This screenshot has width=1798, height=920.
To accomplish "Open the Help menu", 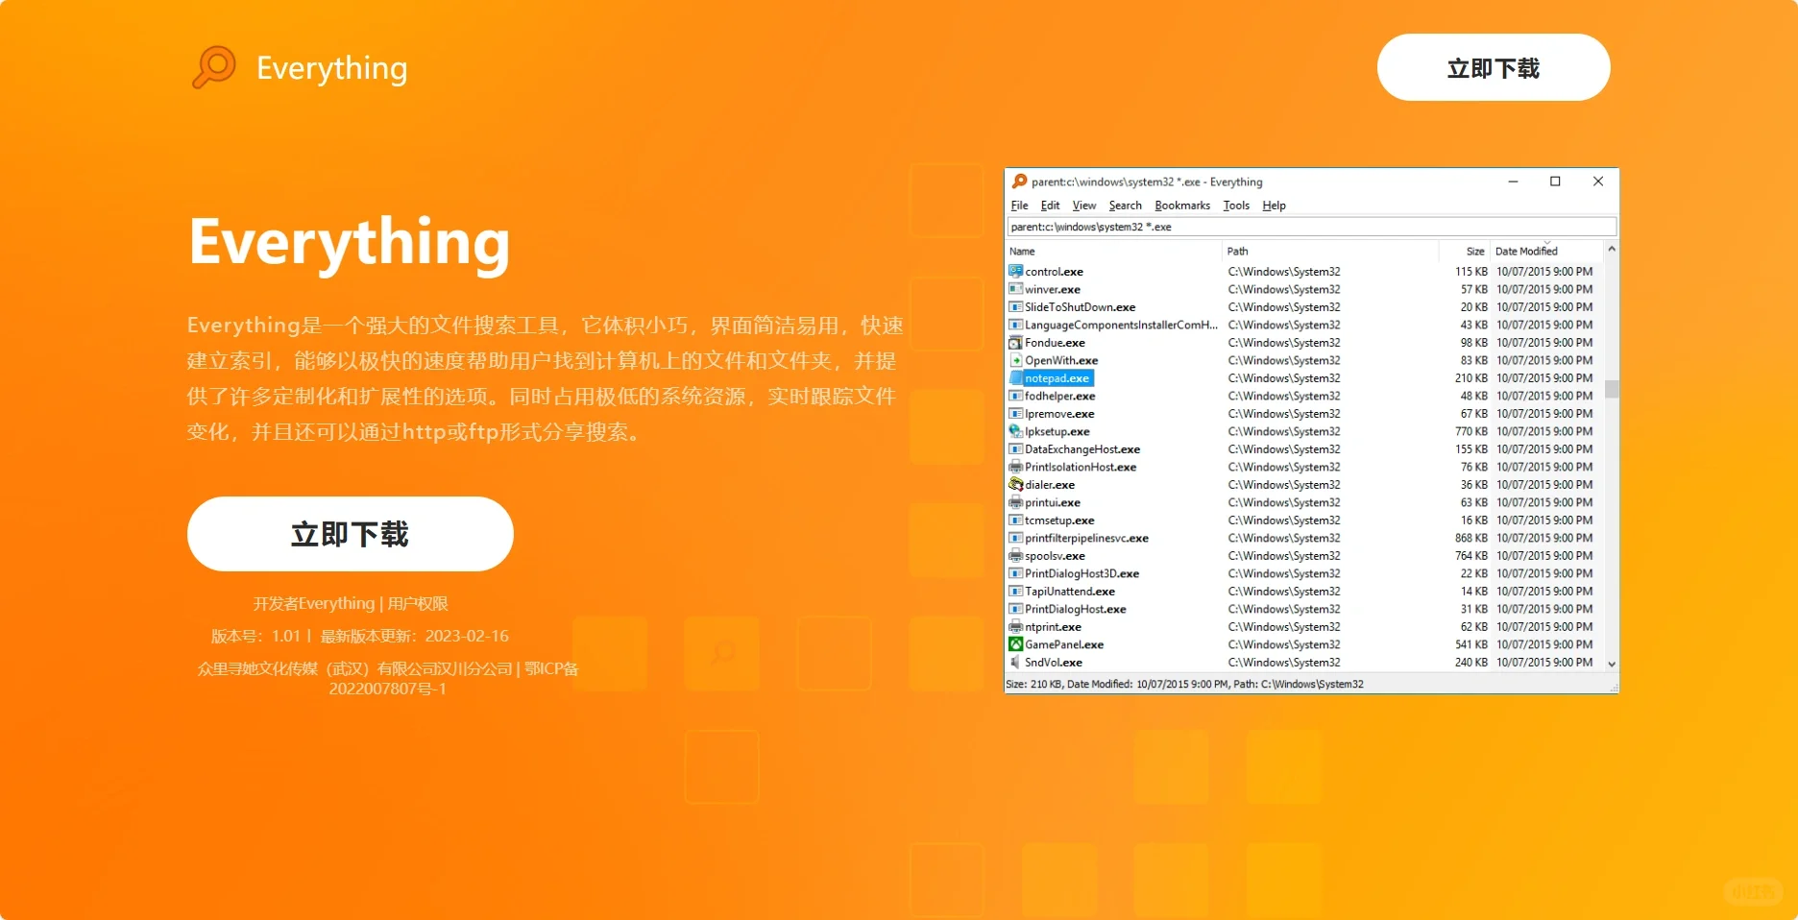I will point(1274,206).
